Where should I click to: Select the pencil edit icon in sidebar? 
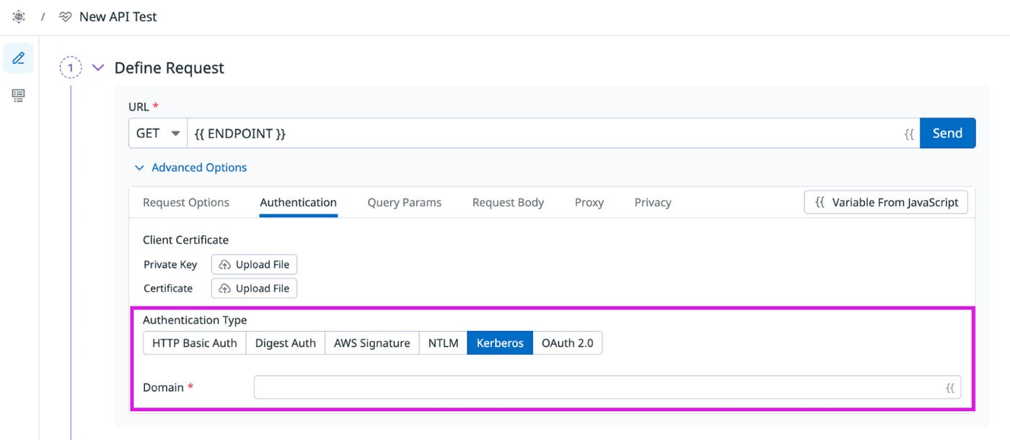[18, 58]
